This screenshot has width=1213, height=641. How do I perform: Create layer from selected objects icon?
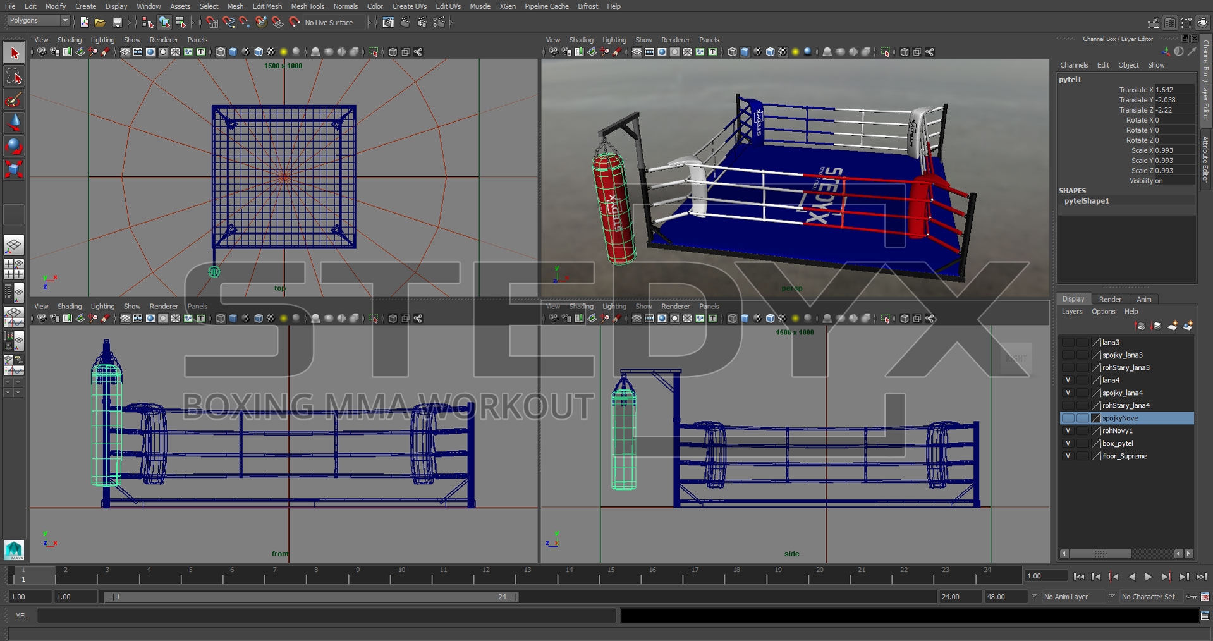point(1188,326)
